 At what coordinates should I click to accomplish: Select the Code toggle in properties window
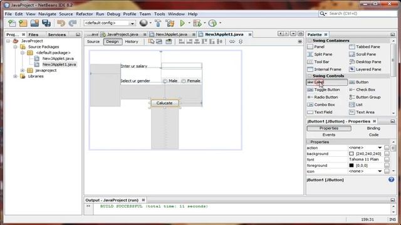point(373,135)
